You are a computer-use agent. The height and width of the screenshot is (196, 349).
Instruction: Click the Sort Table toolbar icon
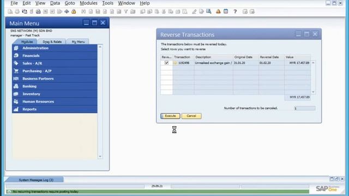[x=133, y=11]
